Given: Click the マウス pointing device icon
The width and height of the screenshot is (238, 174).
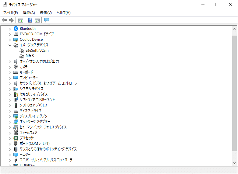Looking at the screenshot, I should click(16, 149).
